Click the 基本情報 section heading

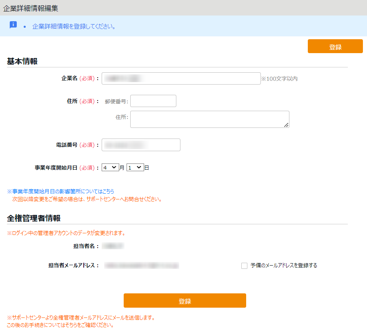coord(22,61)
